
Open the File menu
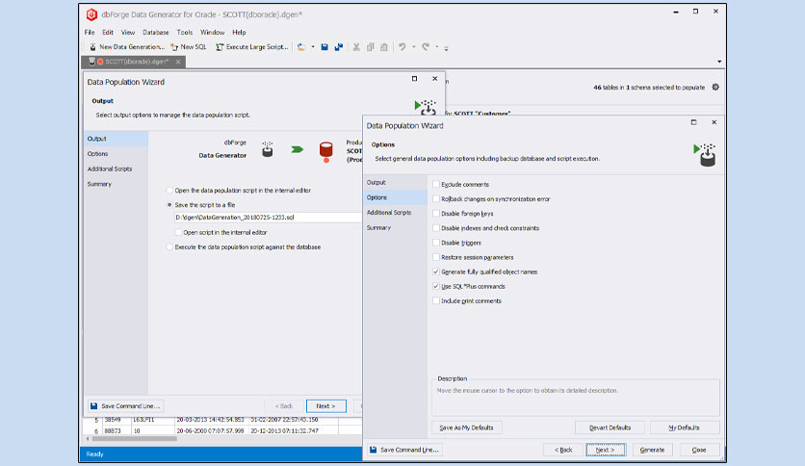pos(90,32)
